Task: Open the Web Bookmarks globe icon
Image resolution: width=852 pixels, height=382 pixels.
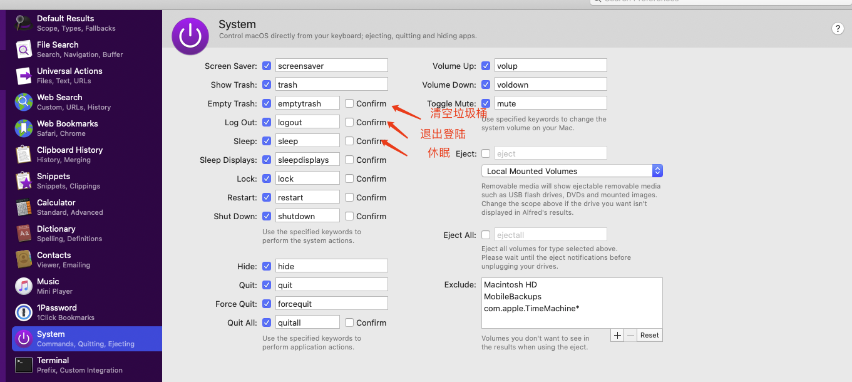Action: point(24,128)
